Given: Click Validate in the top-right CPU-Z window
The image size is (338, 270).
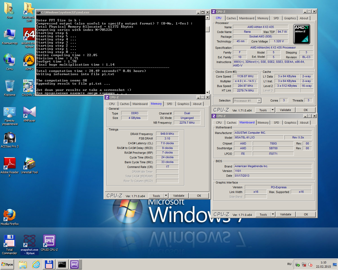Looking at the screenshot, I should [285, 110].
